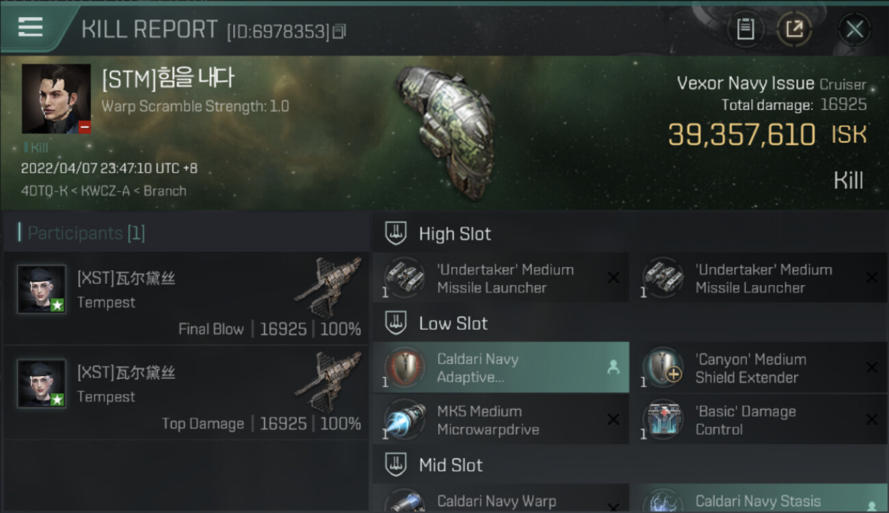889x513 pixels.
Task: Open the clipboard notes icon
Action: 745,29
